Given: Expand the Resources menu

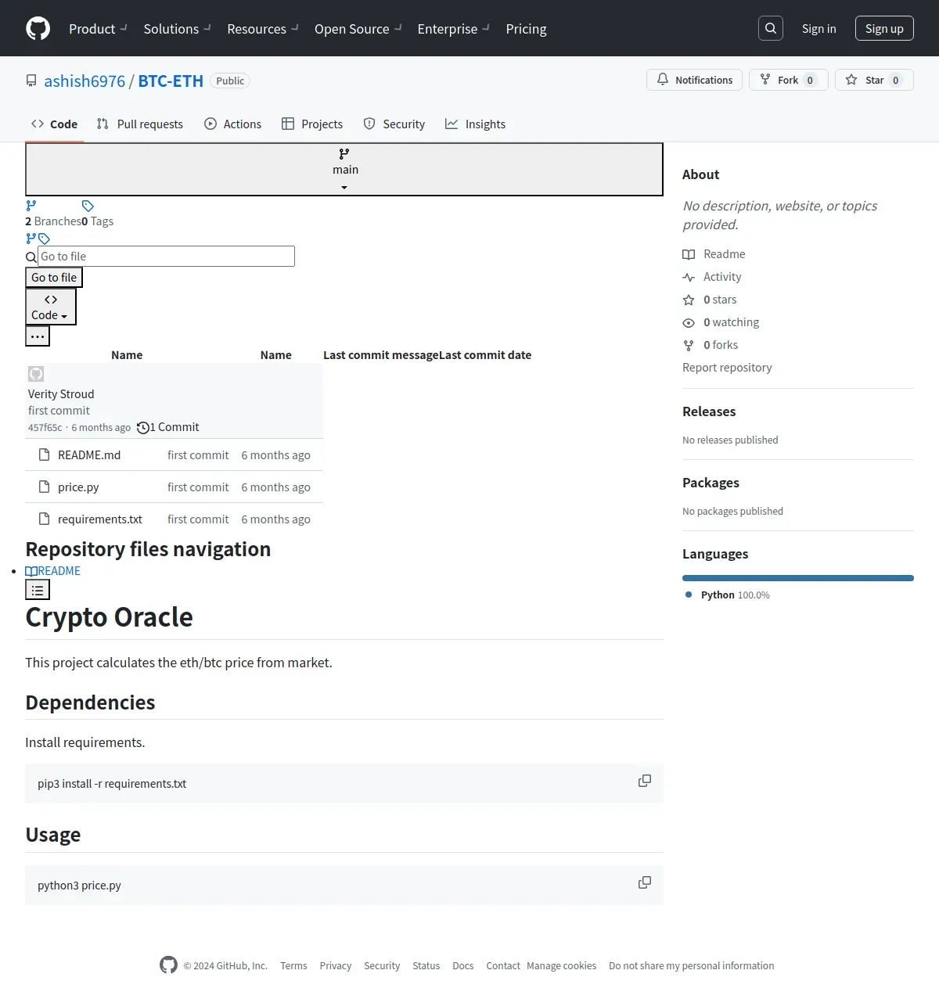Looking at the screenshot, I should tap(263, 29).
